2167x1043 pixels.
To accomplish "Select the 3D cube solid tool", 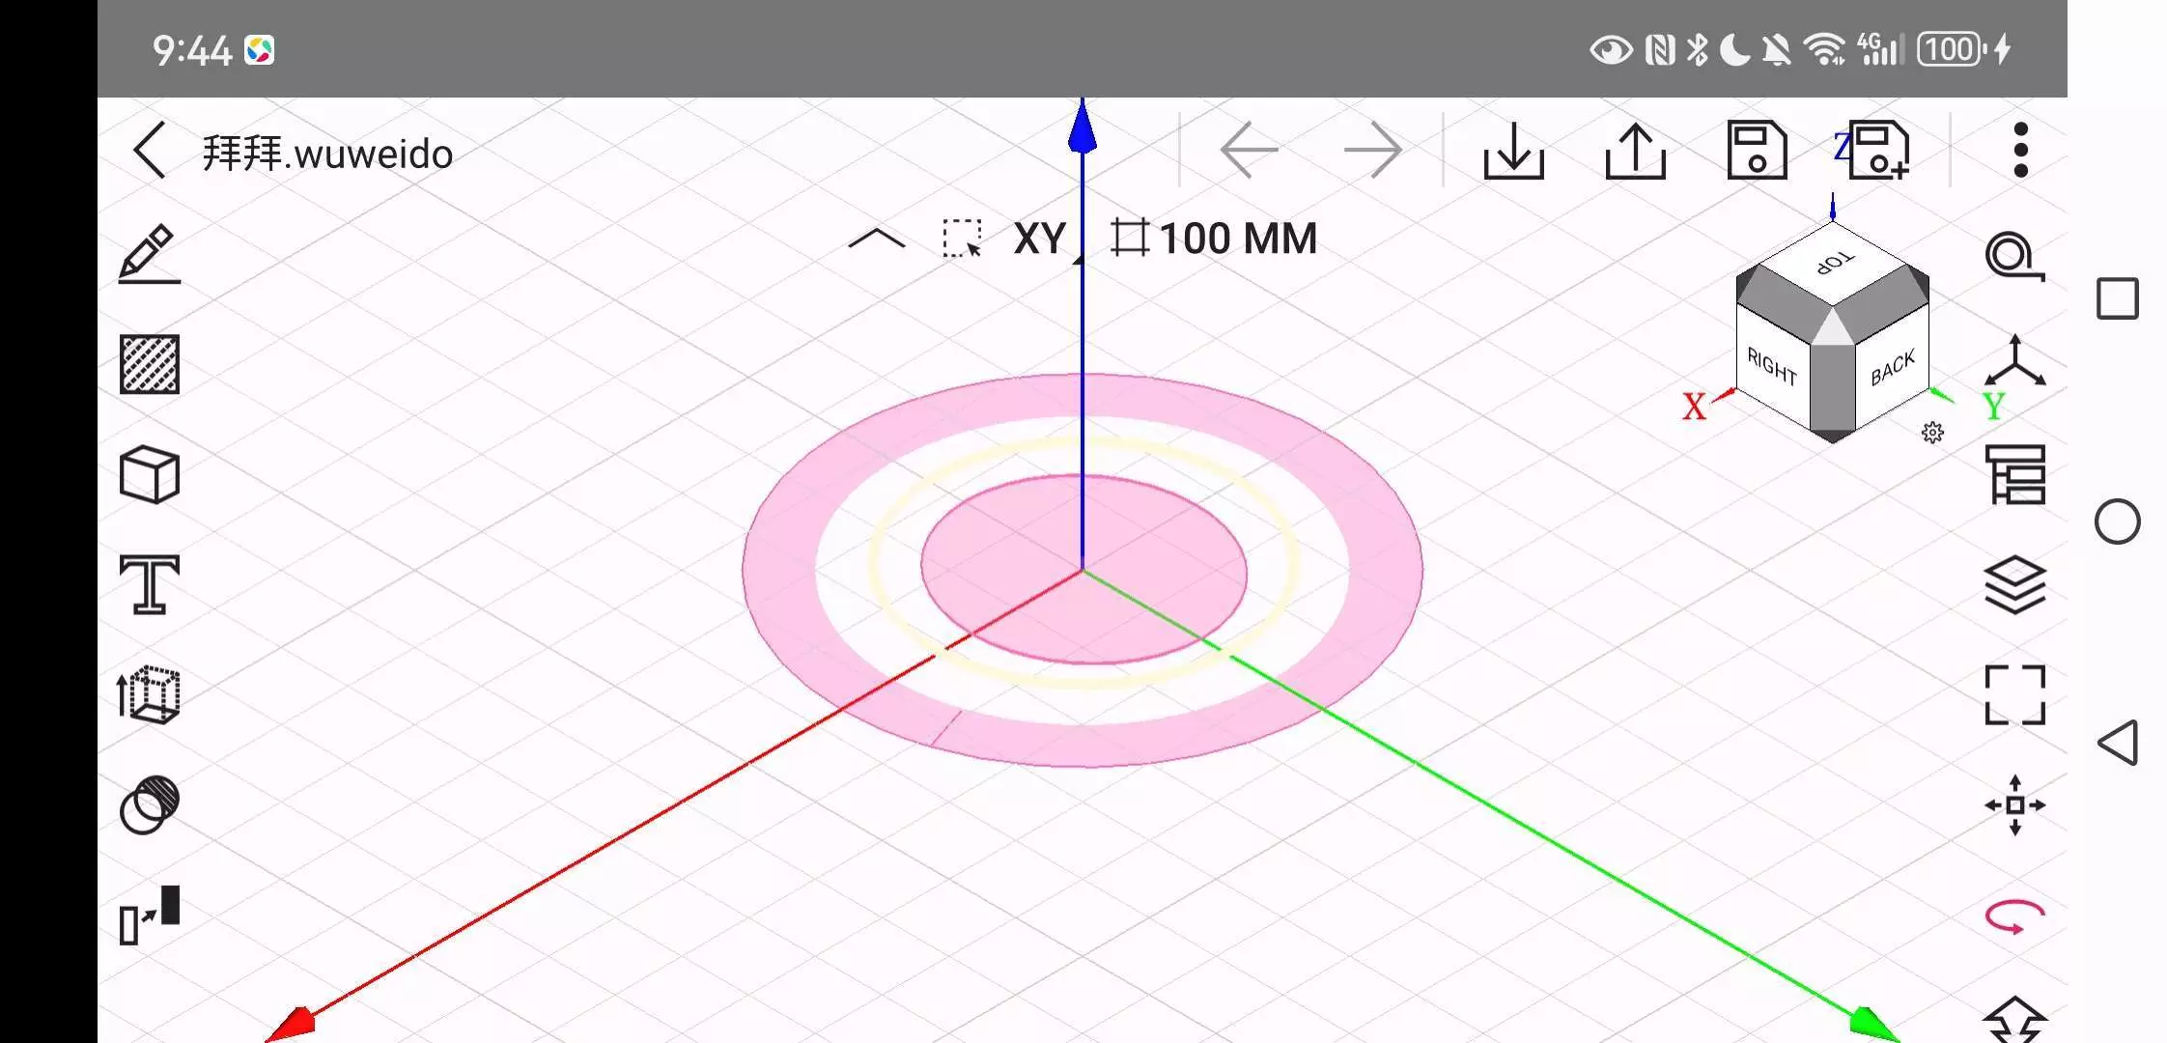I will (150, 475).
